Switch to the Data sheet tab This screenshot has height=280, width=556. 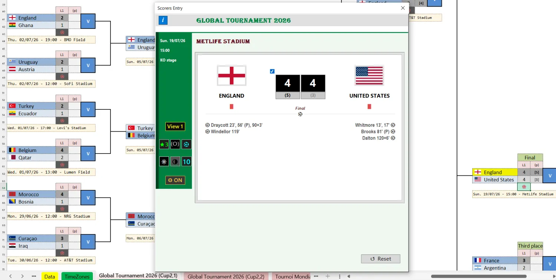point(50,276)
